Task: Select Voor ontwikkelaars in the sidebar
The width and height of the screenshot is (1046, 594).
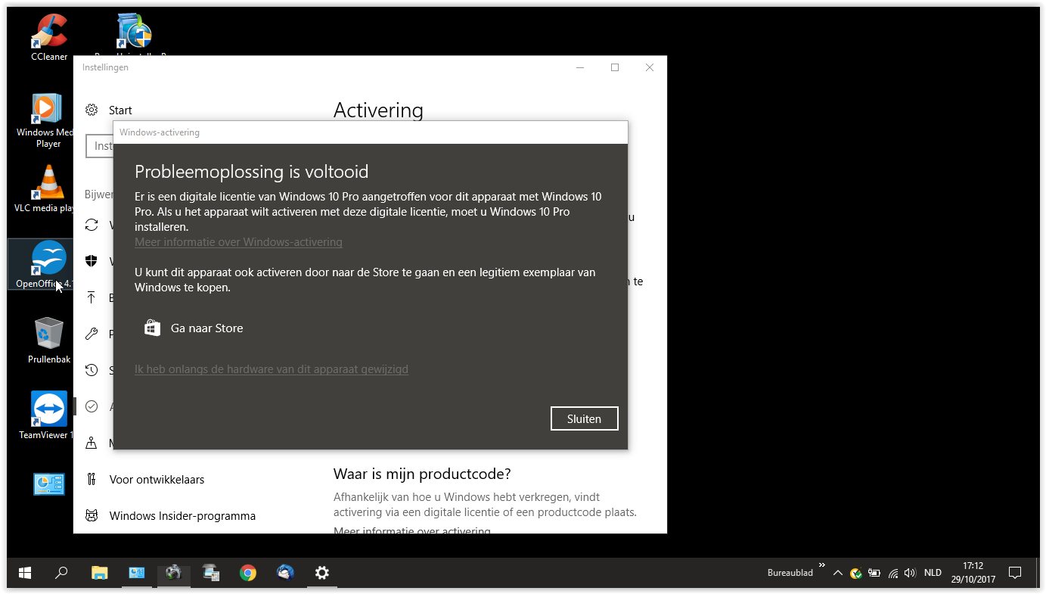Action: [157, 479]
